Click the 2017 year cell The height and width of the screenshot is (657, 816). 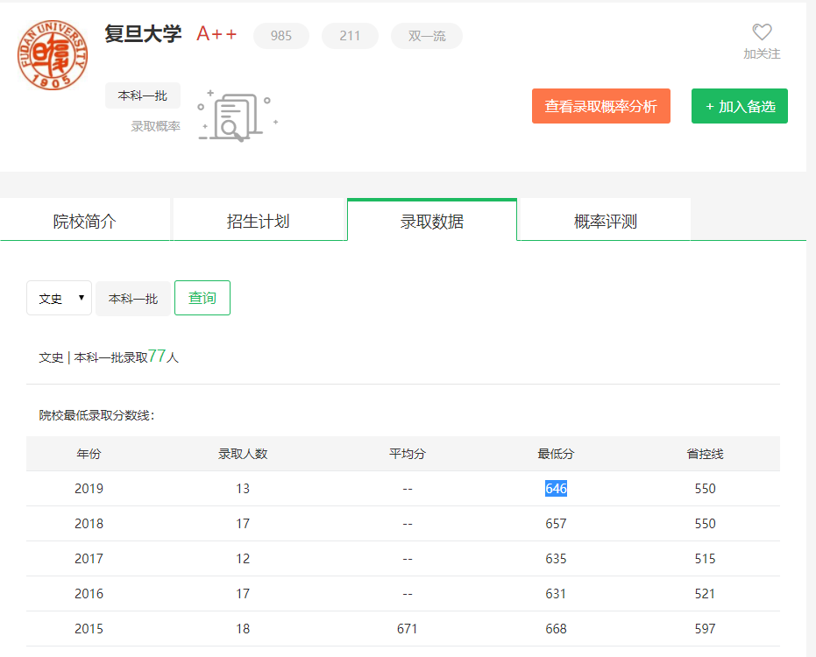click(x=89, y=559)
